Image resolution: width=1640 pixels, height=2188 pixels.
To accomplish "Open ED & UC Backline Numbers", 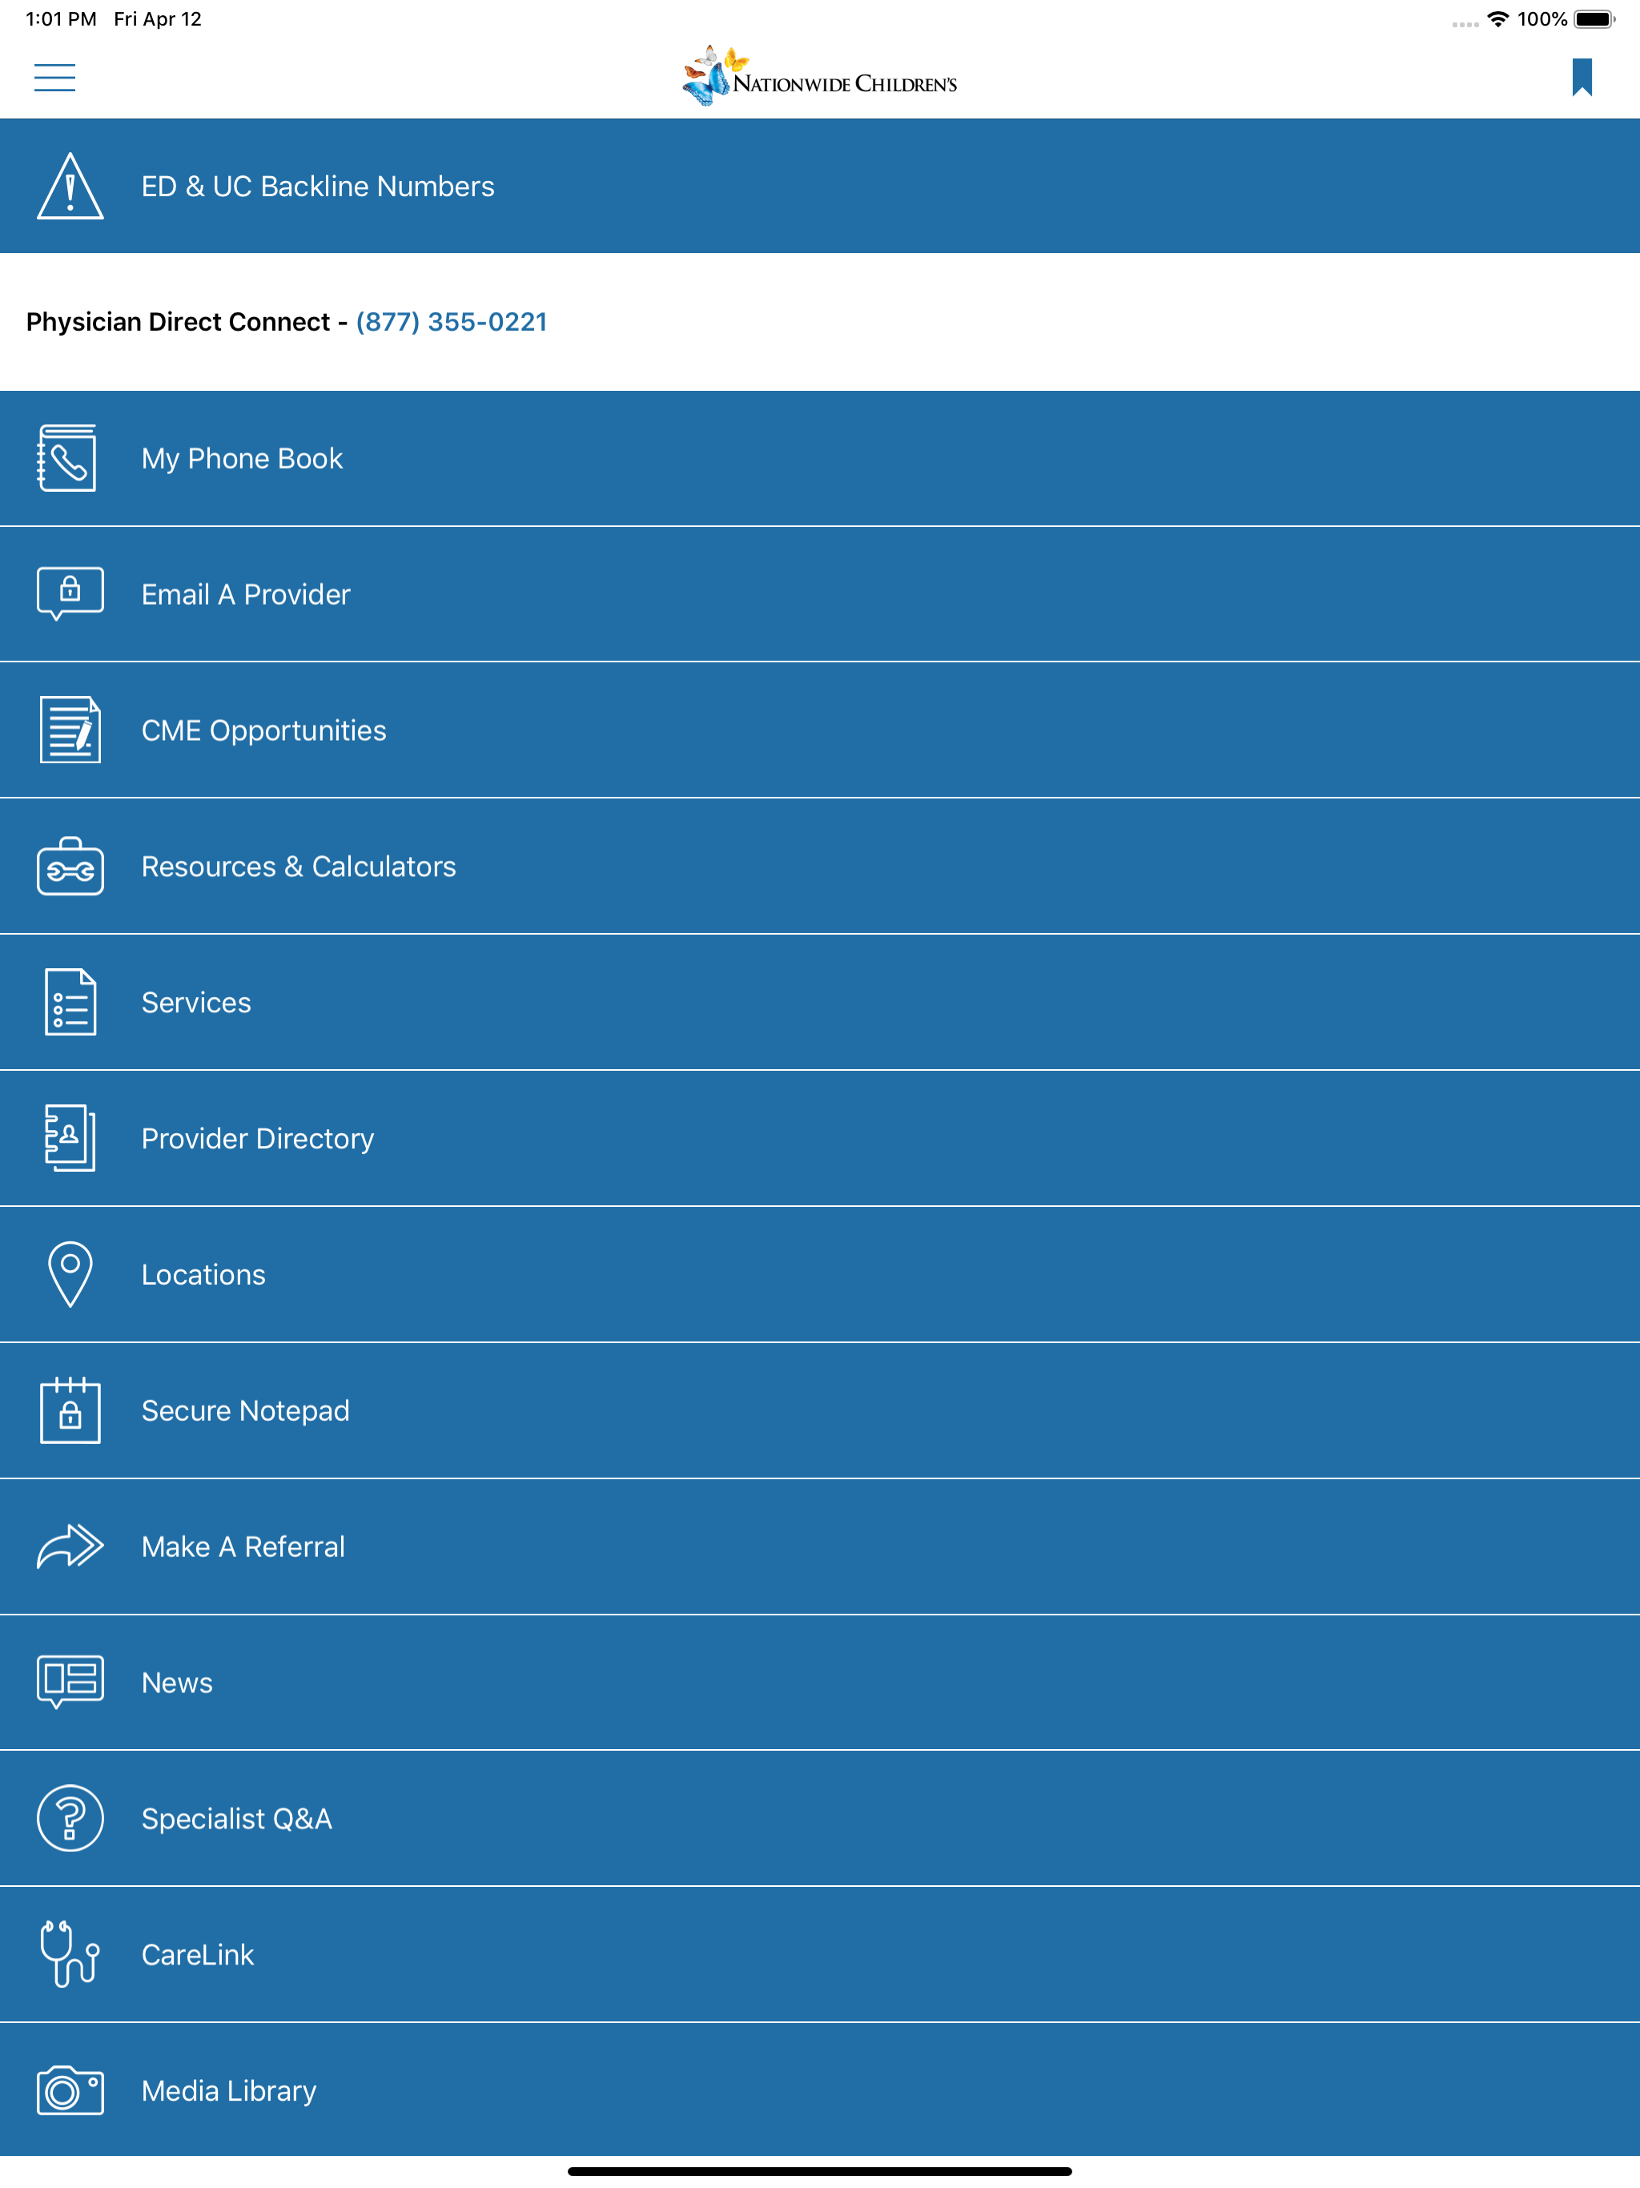I will click(820, 186).
